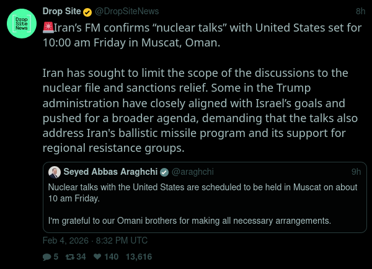
Task: Click the 8h timestamp on the main tweet
Action: click(x=360, y=11)
